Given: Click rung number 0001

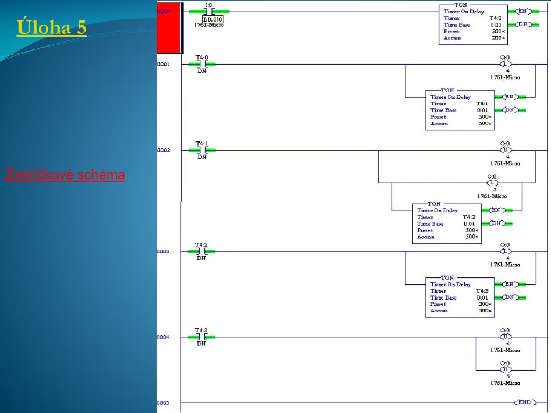Looking at the screenshot, I should (x=164, y=64).
